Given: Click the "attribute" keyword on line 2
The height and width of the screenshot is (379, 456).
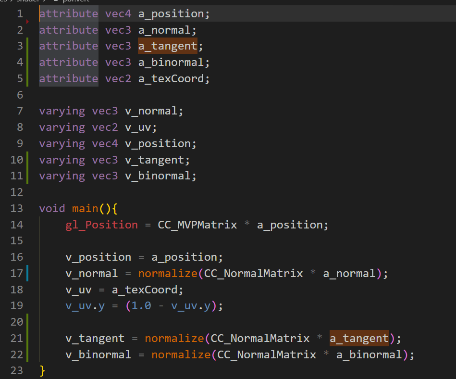Looking at the screenshot, I should click(x=69, y=30).
